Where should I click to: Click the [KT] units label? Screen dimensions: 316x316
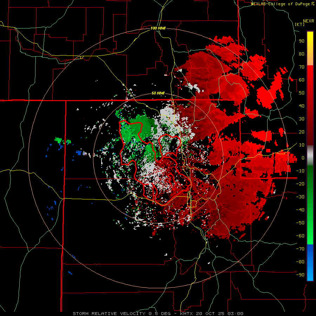300,24
